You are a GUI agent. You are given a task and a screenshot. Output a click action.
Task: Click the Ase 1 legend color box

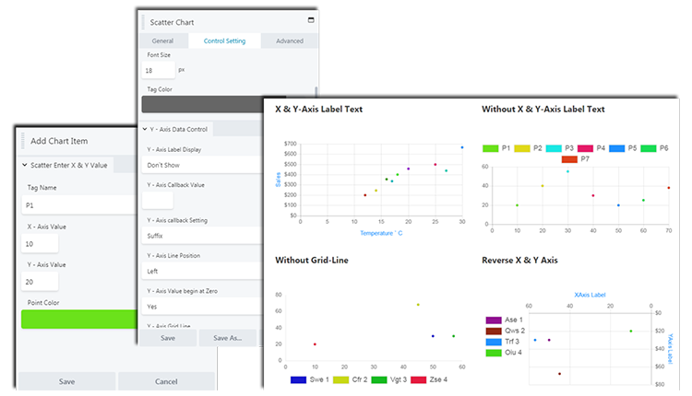click(494, 320)
